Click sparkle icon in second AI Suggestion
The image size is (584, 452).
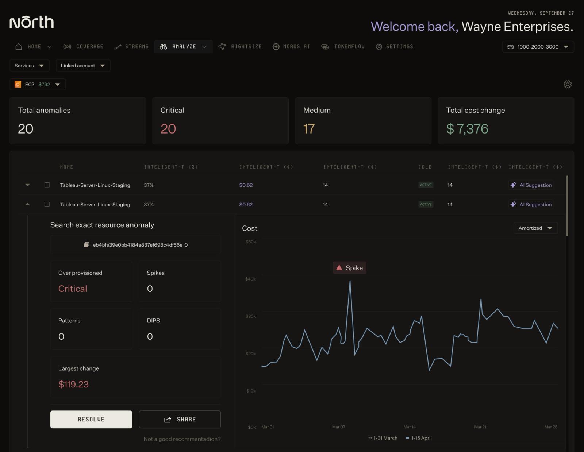point(513,204)
